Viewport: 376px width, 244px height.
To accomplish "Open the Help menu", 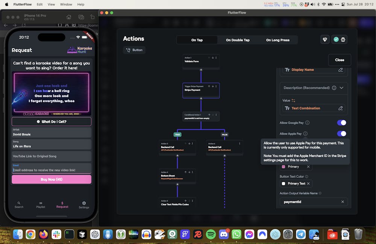I will point(80,4).
